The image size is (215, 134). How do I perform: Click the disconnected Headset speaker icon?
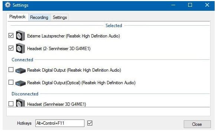20,103
